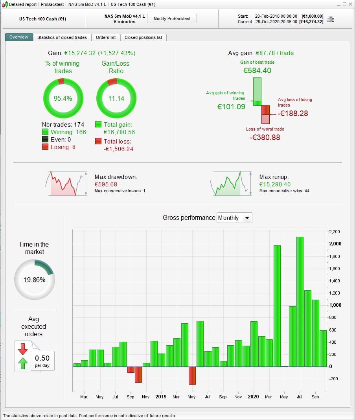This screenshot has width=355, height=420.
Task: Click the Modify ProBacktest button
Action: [172, 18]
